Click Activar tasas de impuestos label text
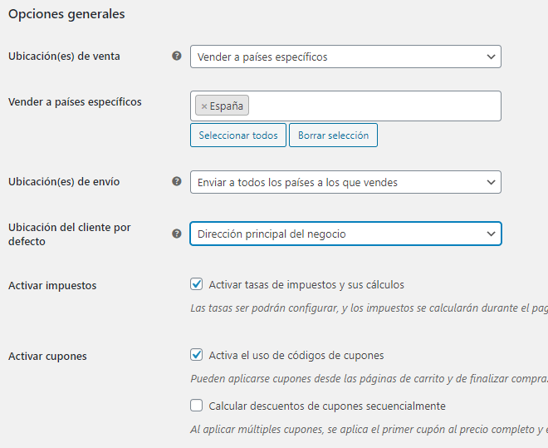 [x=306, y=284]
